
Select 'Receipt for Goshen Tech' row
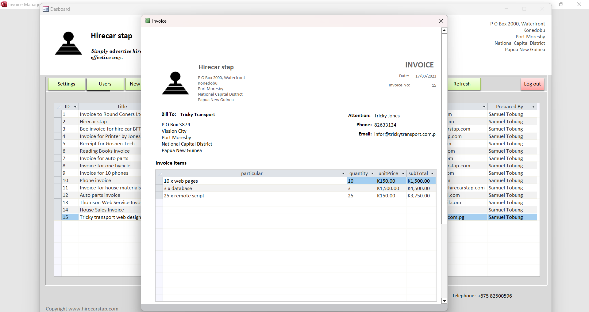(110, 143)
